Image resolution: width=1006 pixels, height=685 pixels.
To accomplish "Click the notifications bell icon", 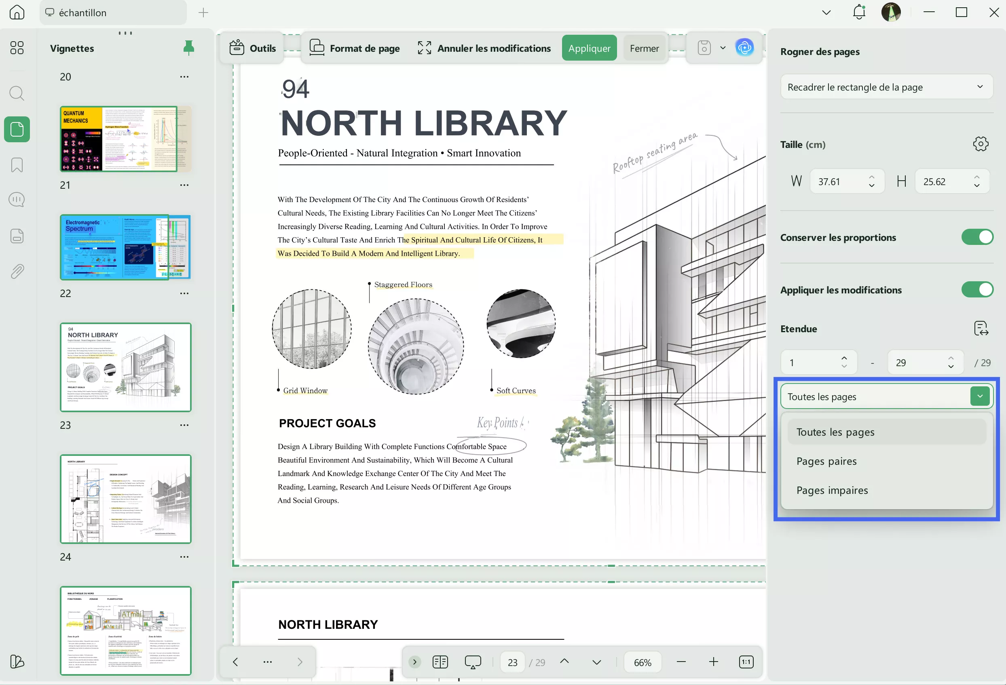I will (x=859, y=12).
